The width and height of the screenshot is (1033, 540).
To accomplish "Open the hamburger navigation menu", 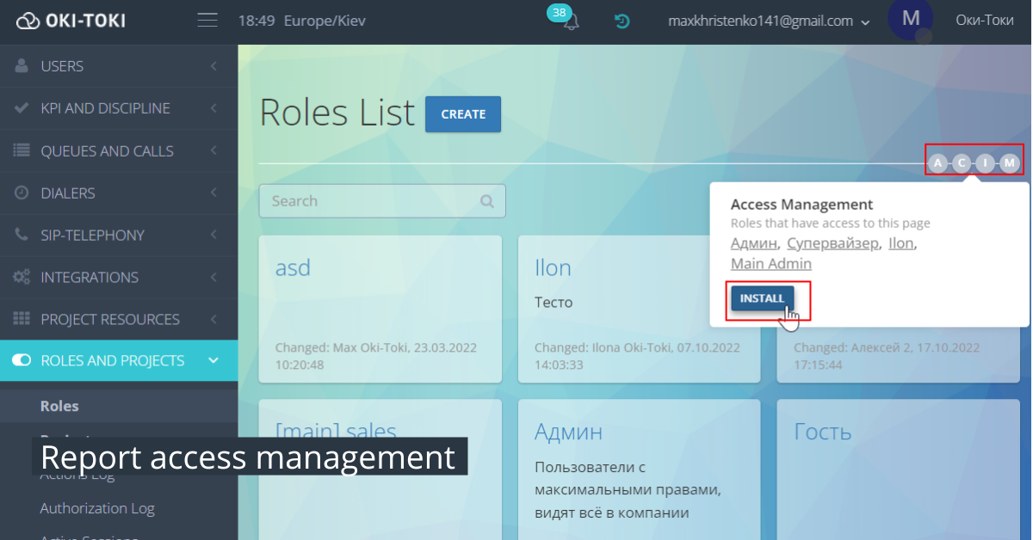I will click(x=207, y=21).
